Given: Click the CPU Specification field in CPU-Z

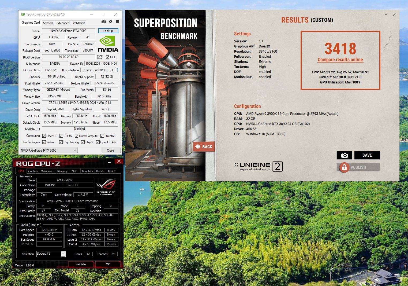Looking at the screenshot, I should coord(77,201).
